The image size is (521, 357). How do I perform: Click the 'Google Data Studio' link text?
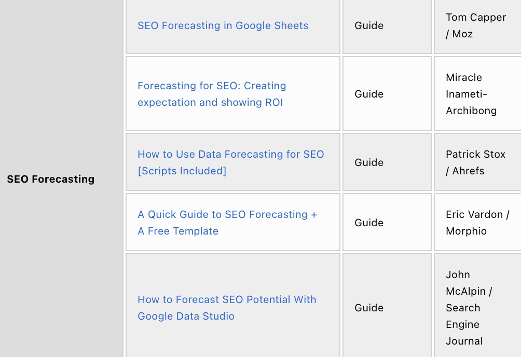coord(186,316)
